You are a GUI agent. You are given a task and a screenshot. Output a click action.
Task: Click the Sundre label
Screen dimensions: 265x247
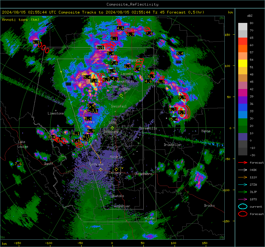point(89,122)
